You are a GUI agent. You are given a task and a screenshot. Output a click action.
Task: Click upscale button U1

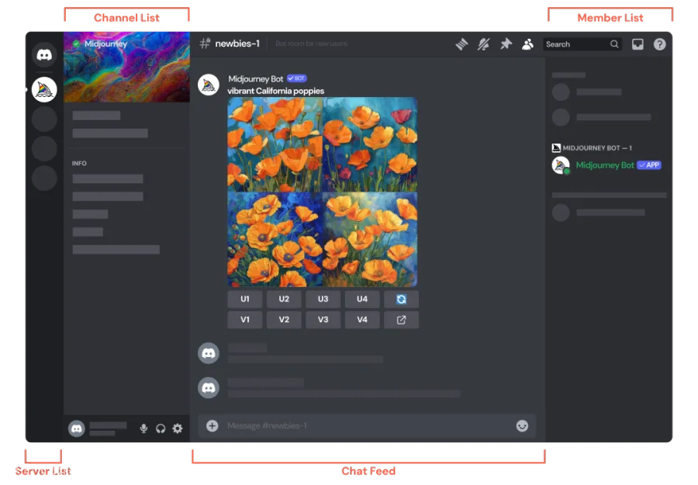[x=245, y=300]
